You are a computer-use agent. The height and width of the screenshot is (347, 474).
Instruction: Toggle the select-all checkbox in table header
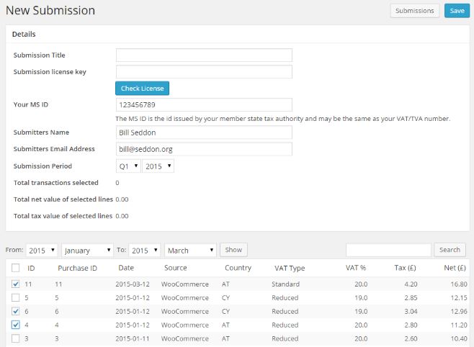click(x=16, y=268)
